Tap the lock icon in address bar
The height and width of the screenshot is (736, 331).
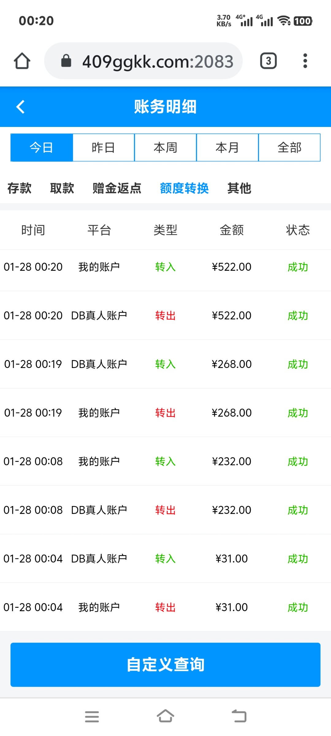click(66, 61)
